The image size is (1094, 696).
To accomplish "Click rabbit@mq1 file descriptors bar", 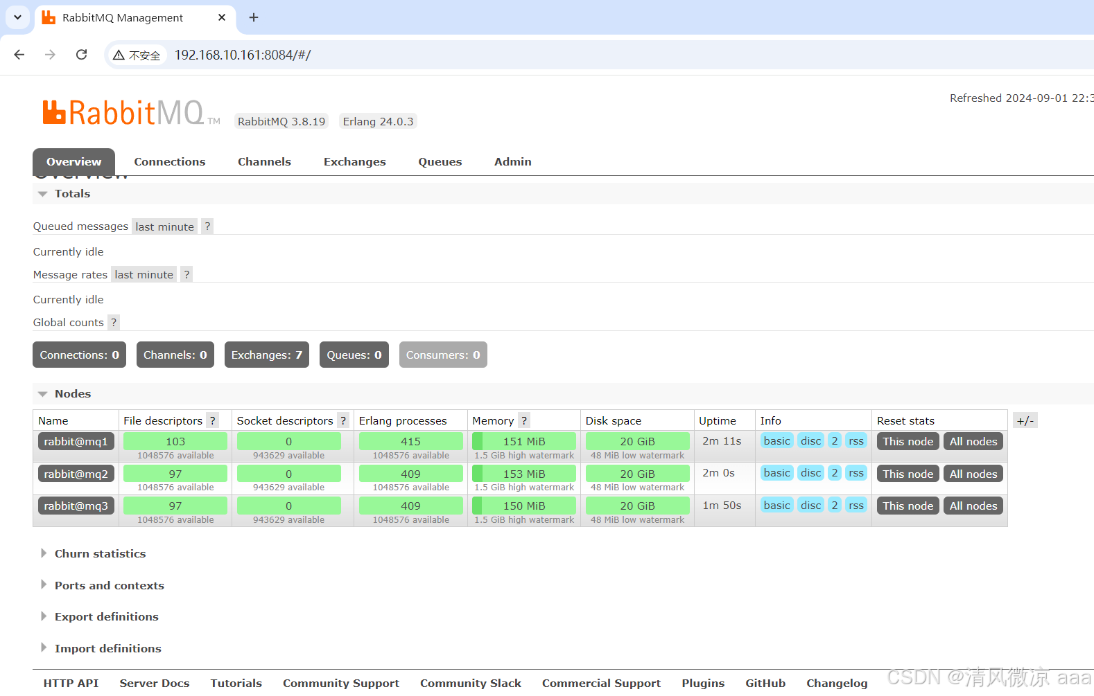I will pos(175,441).
